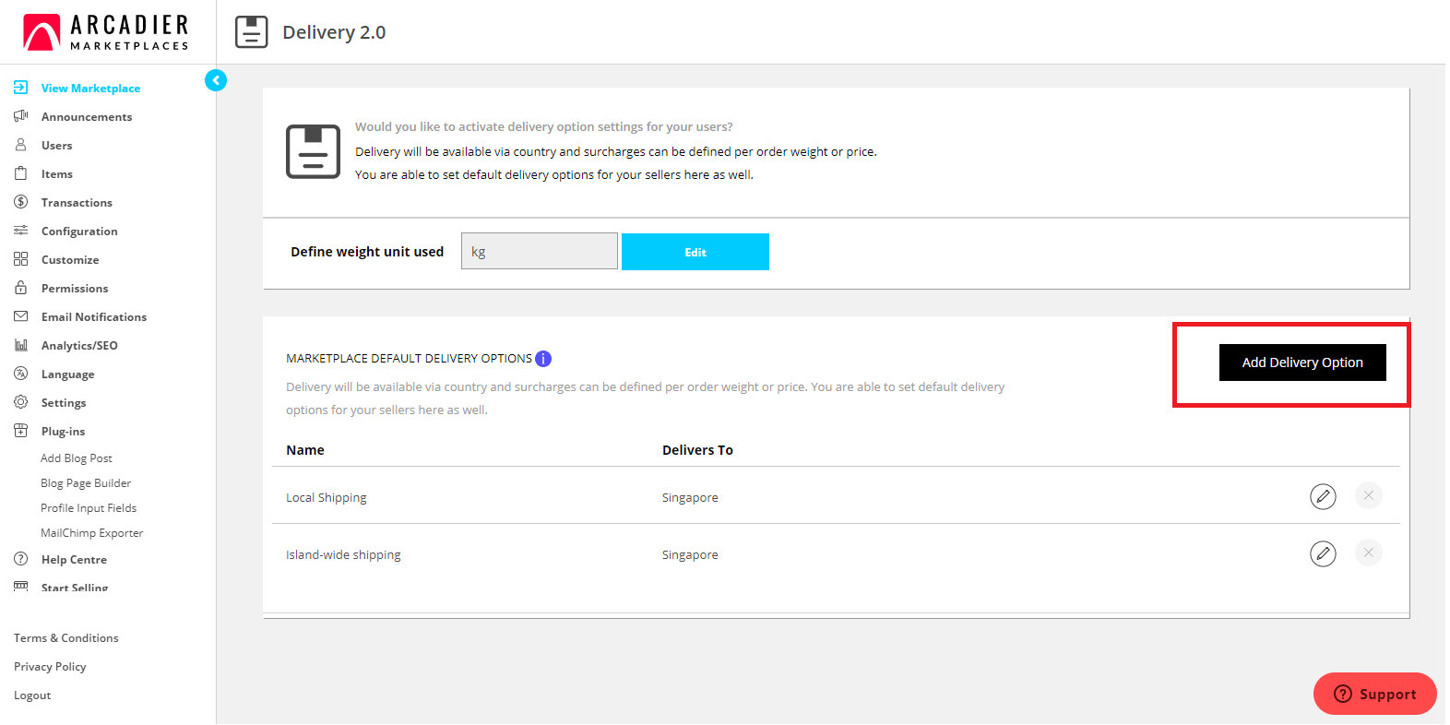Click the Add Delivery Option button
This screenshot has height=725, width=1450.
point(1301,362)
